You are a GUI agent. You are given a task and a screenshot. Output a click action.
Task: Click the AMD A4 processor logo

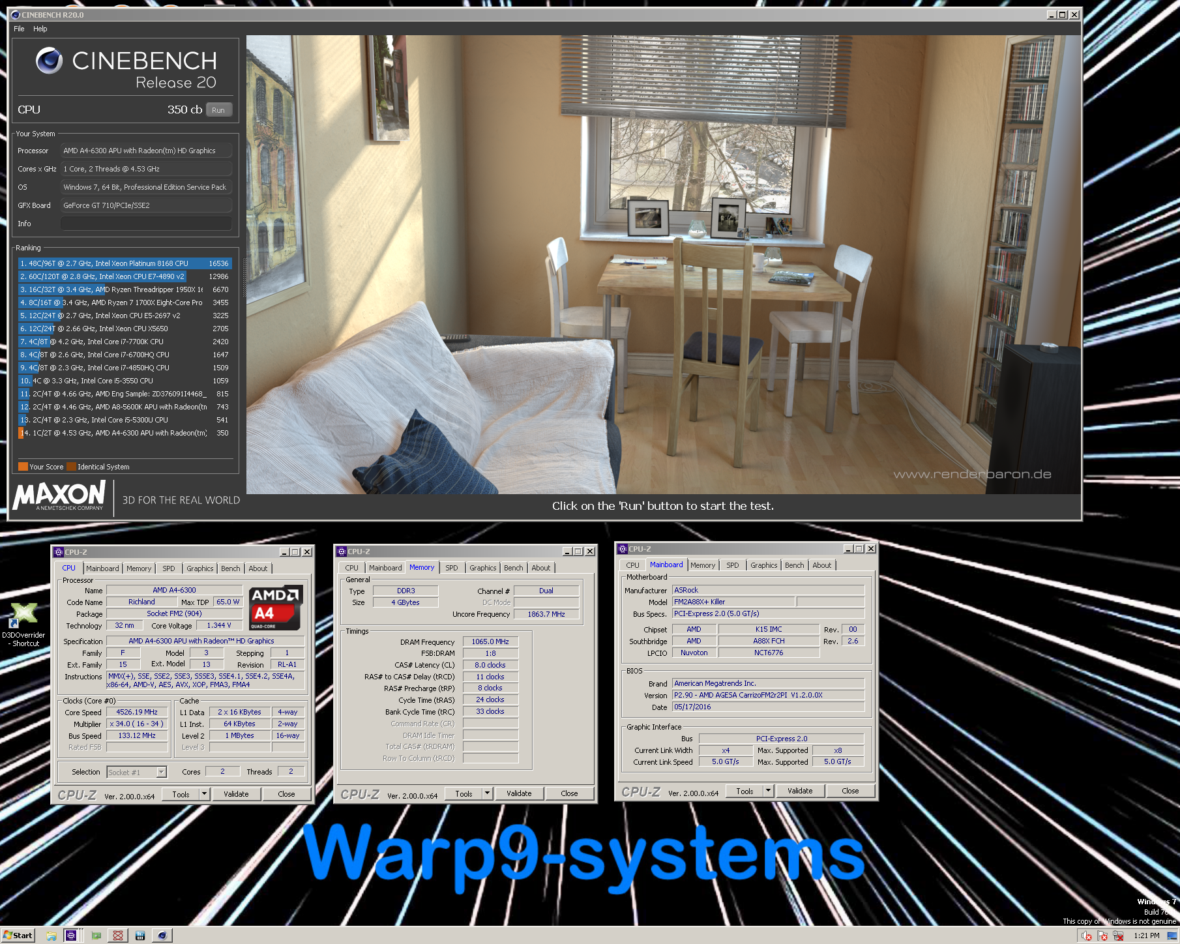pyautogui.click(x=276, y=608)
